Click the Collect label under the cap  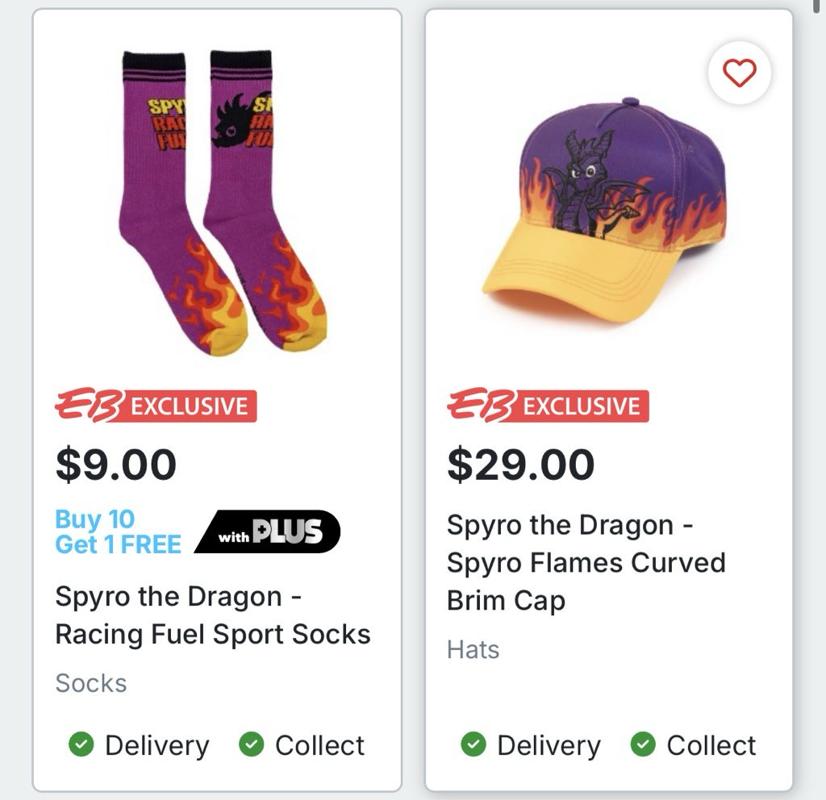711,745
